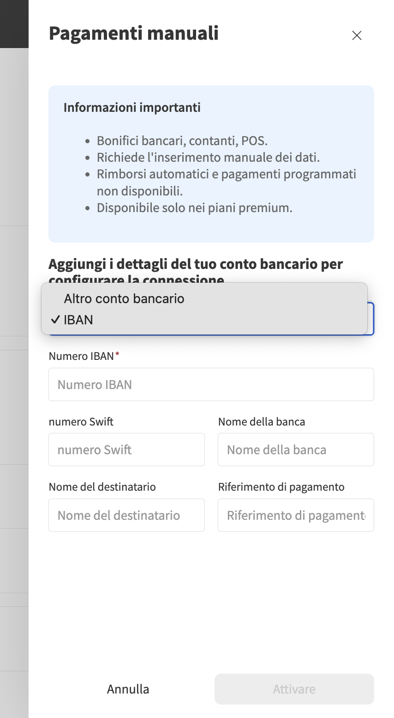
Task: Click the collapsed sidebar on the left edge
Action: pyautogui.click(x=14, y=370)
